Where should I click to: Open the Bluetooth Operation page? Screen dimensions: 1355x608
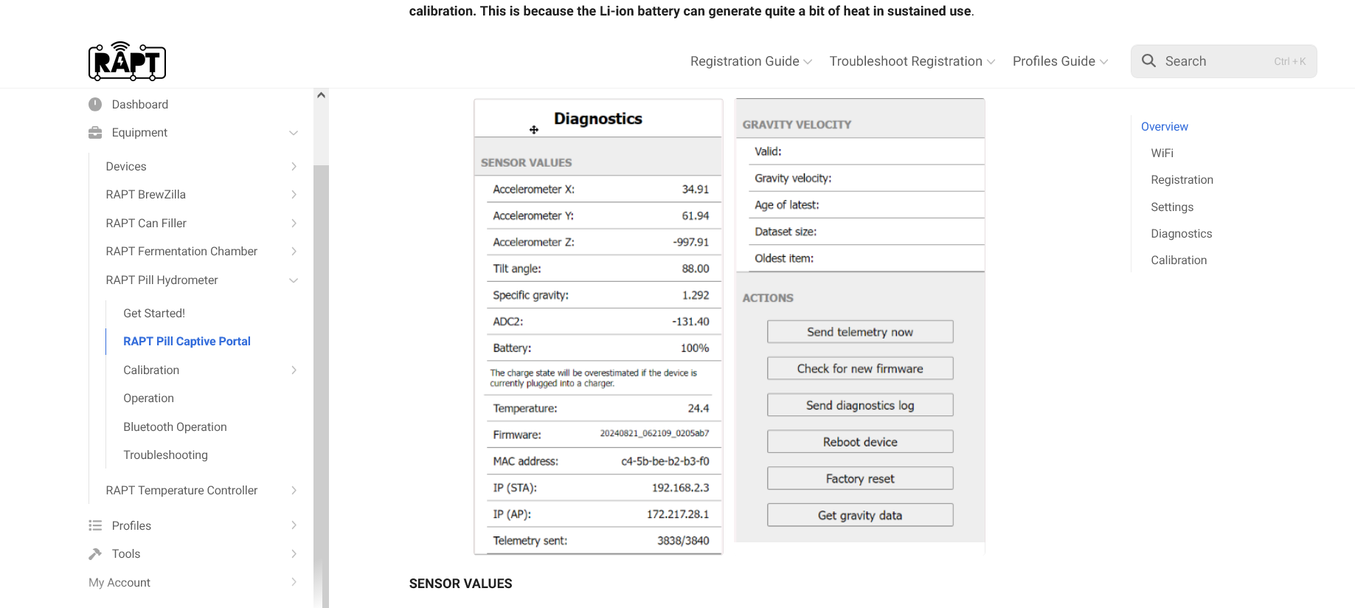click(175, 426)
